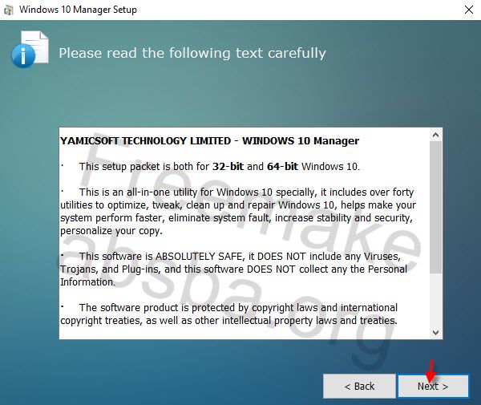Screen dimensions: 481x405
Task: Click the 'Windows 10 Manager Setup' title text
Action: tap(78, 10)
